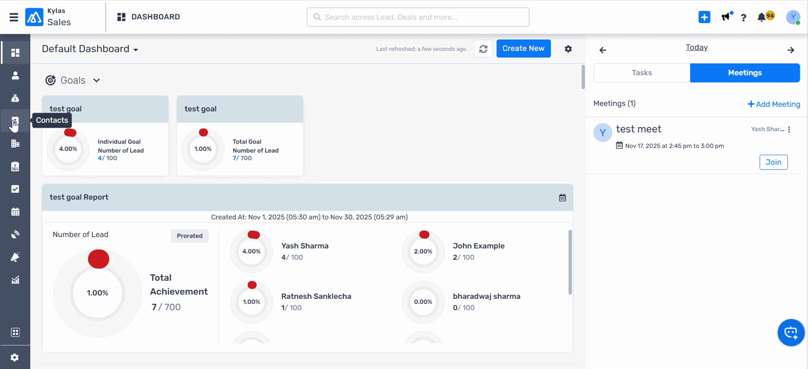Open the Reports chart icon in sidebar
Viewport: 808px width, 369px height.
15,280
